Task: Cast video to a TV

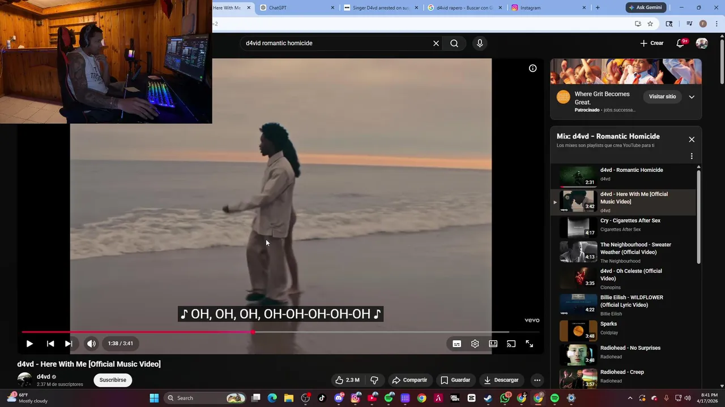Action: pos(511,344)
